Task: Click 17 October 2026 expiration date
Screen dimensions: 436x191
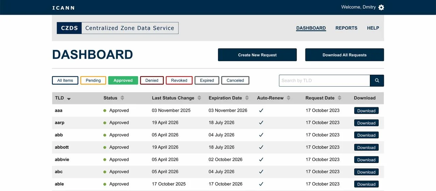Action: click(x=225, y=184)
